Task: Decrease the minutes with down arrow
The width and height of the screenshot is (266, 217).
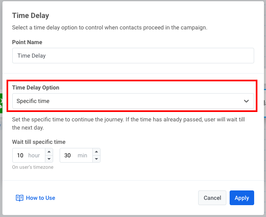Action: click(96, 159)
